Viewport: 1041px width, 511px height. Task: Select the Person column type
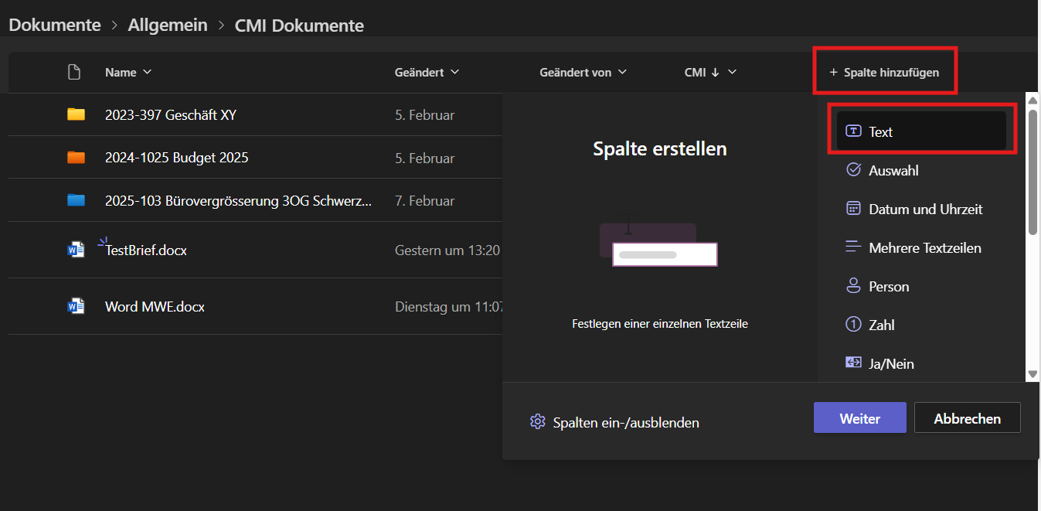[x=889, y=287]
